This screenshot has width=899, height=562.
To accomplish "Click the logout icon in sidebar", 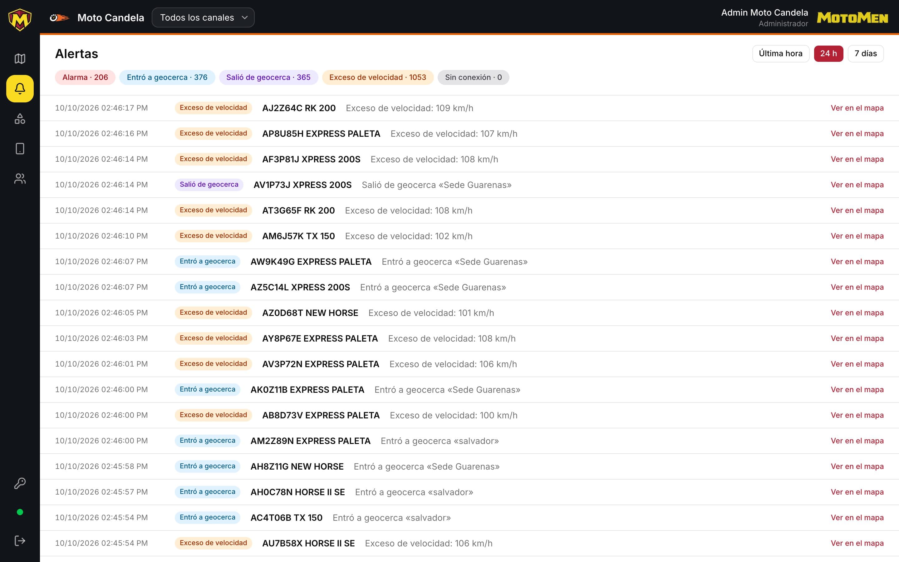I will tap(20, 541).
